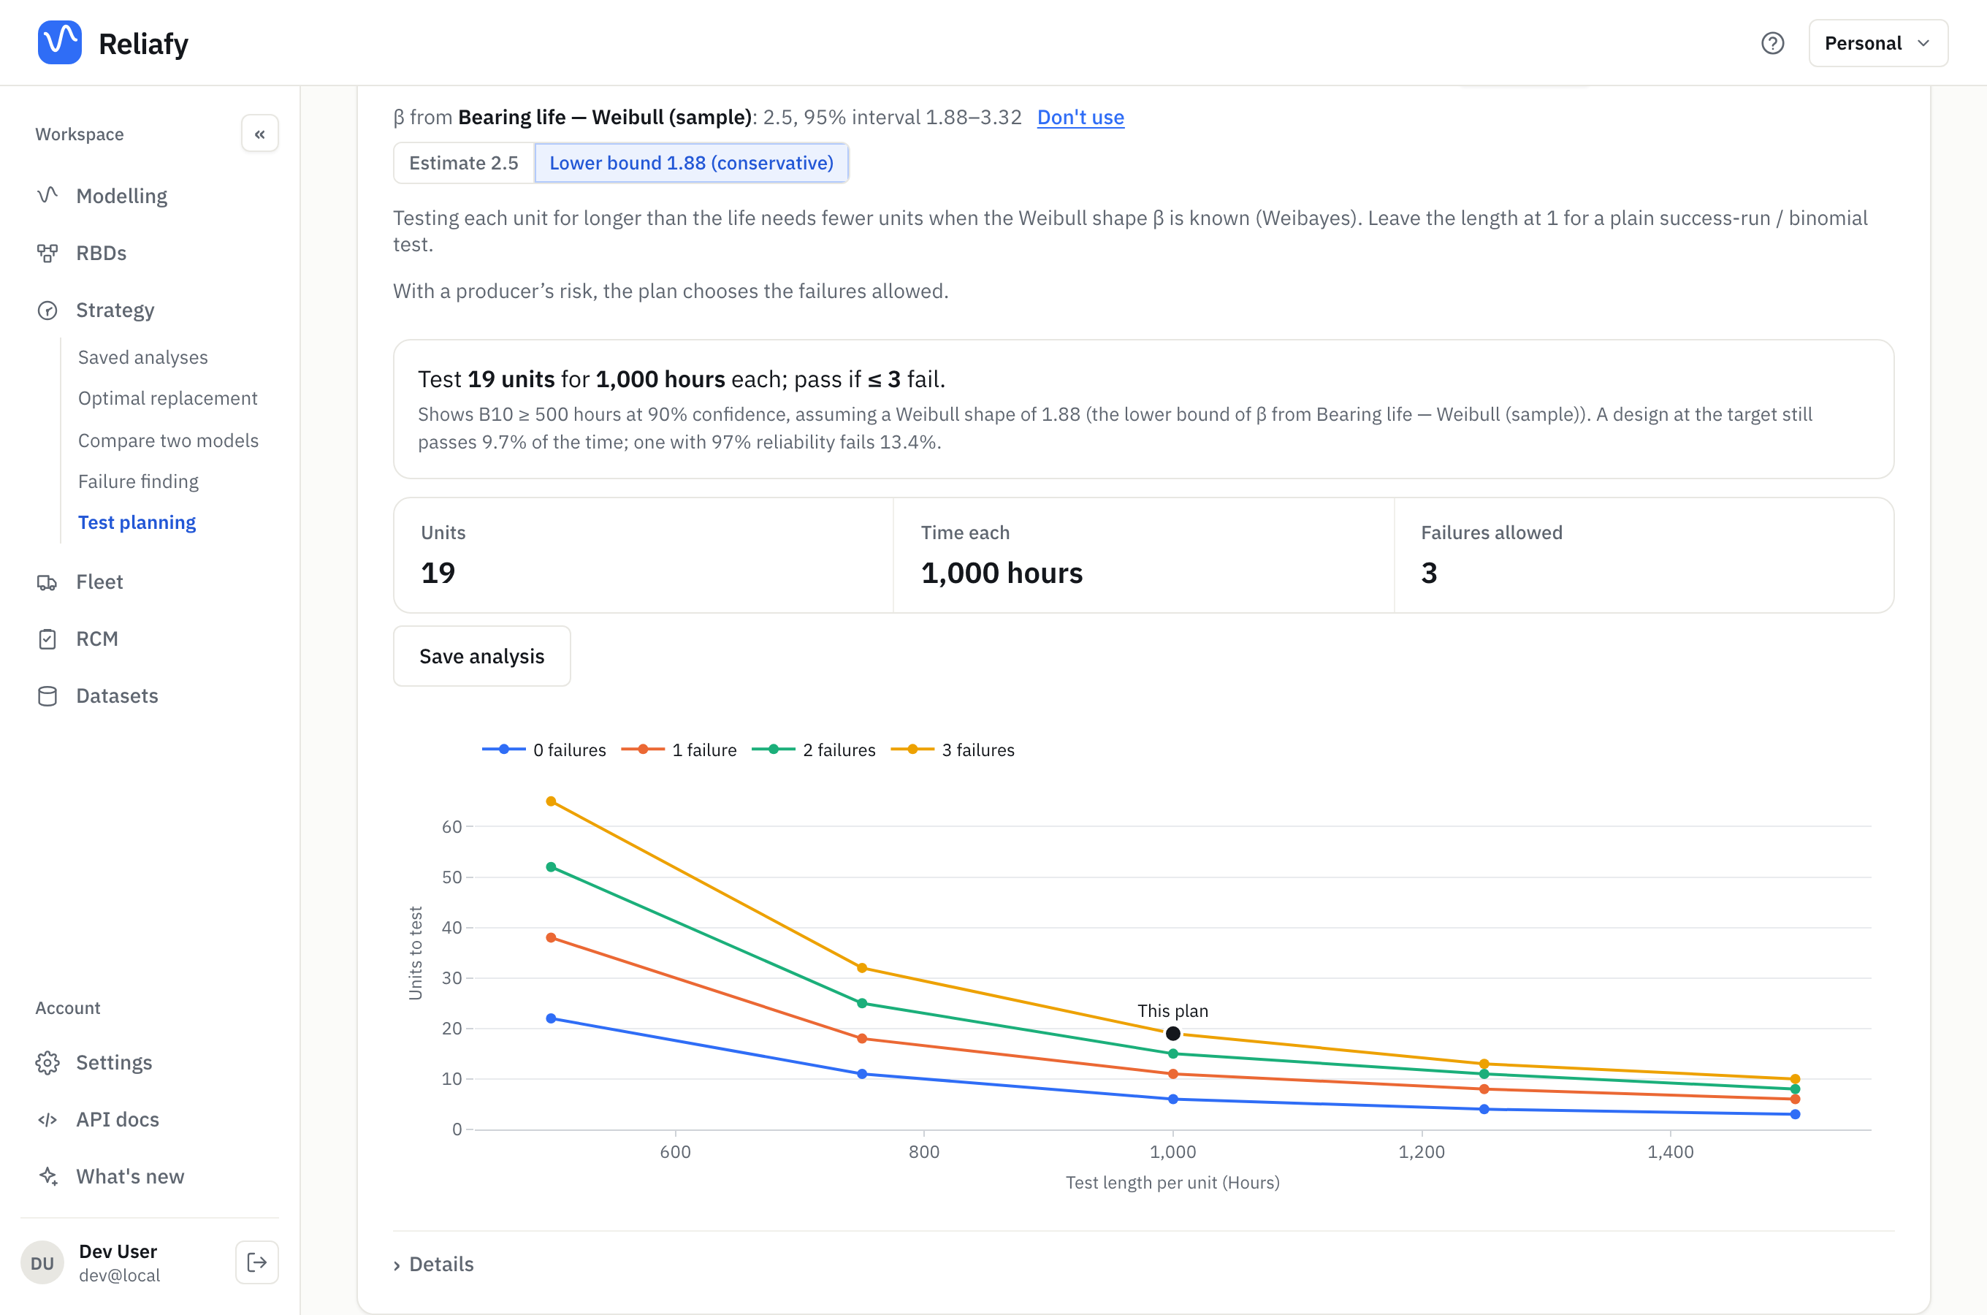Collapse the sidebar with double-chevron button
Image resolution: width=1987 pixels, height=1315 pixels.
point(260,134)
